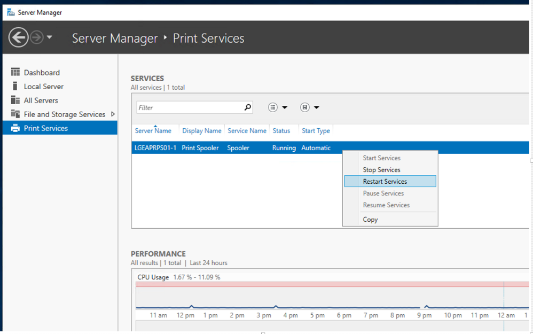This screenshot has height=334, width=533.
Task: Click the Print Spooler display name cell
Action: [x=200, y=148]
